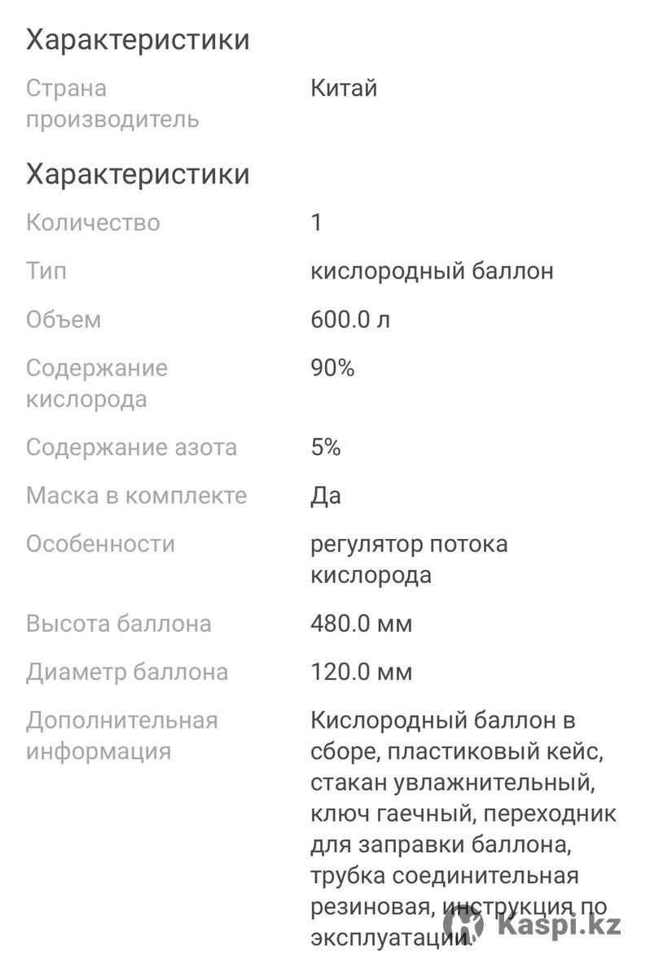The height and width of the screenshot is (977, 650).
Task: Tap the Дополнительная информация label
Action: tap(122, 736)
